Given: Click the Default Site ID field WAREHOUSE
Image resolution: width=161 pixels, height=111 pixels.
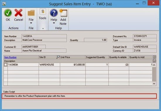Looking at the screenshot, I should coord(145,47).
